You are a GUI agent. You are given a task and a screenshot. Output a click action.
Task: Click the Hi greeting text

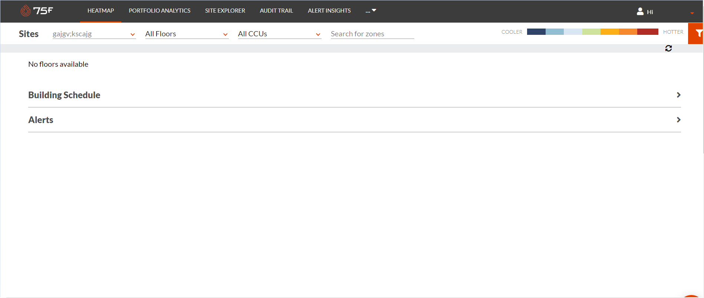coord(650,12)
